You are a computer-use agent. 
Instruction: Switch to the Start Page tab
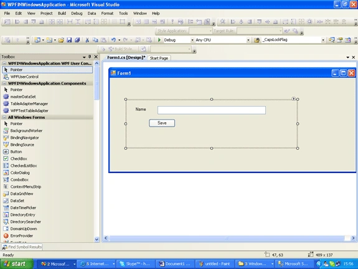(159, 59)
